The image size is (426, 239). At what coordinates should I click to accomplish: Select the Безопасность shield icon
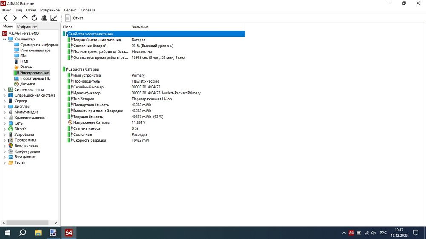tap(11, 145)
